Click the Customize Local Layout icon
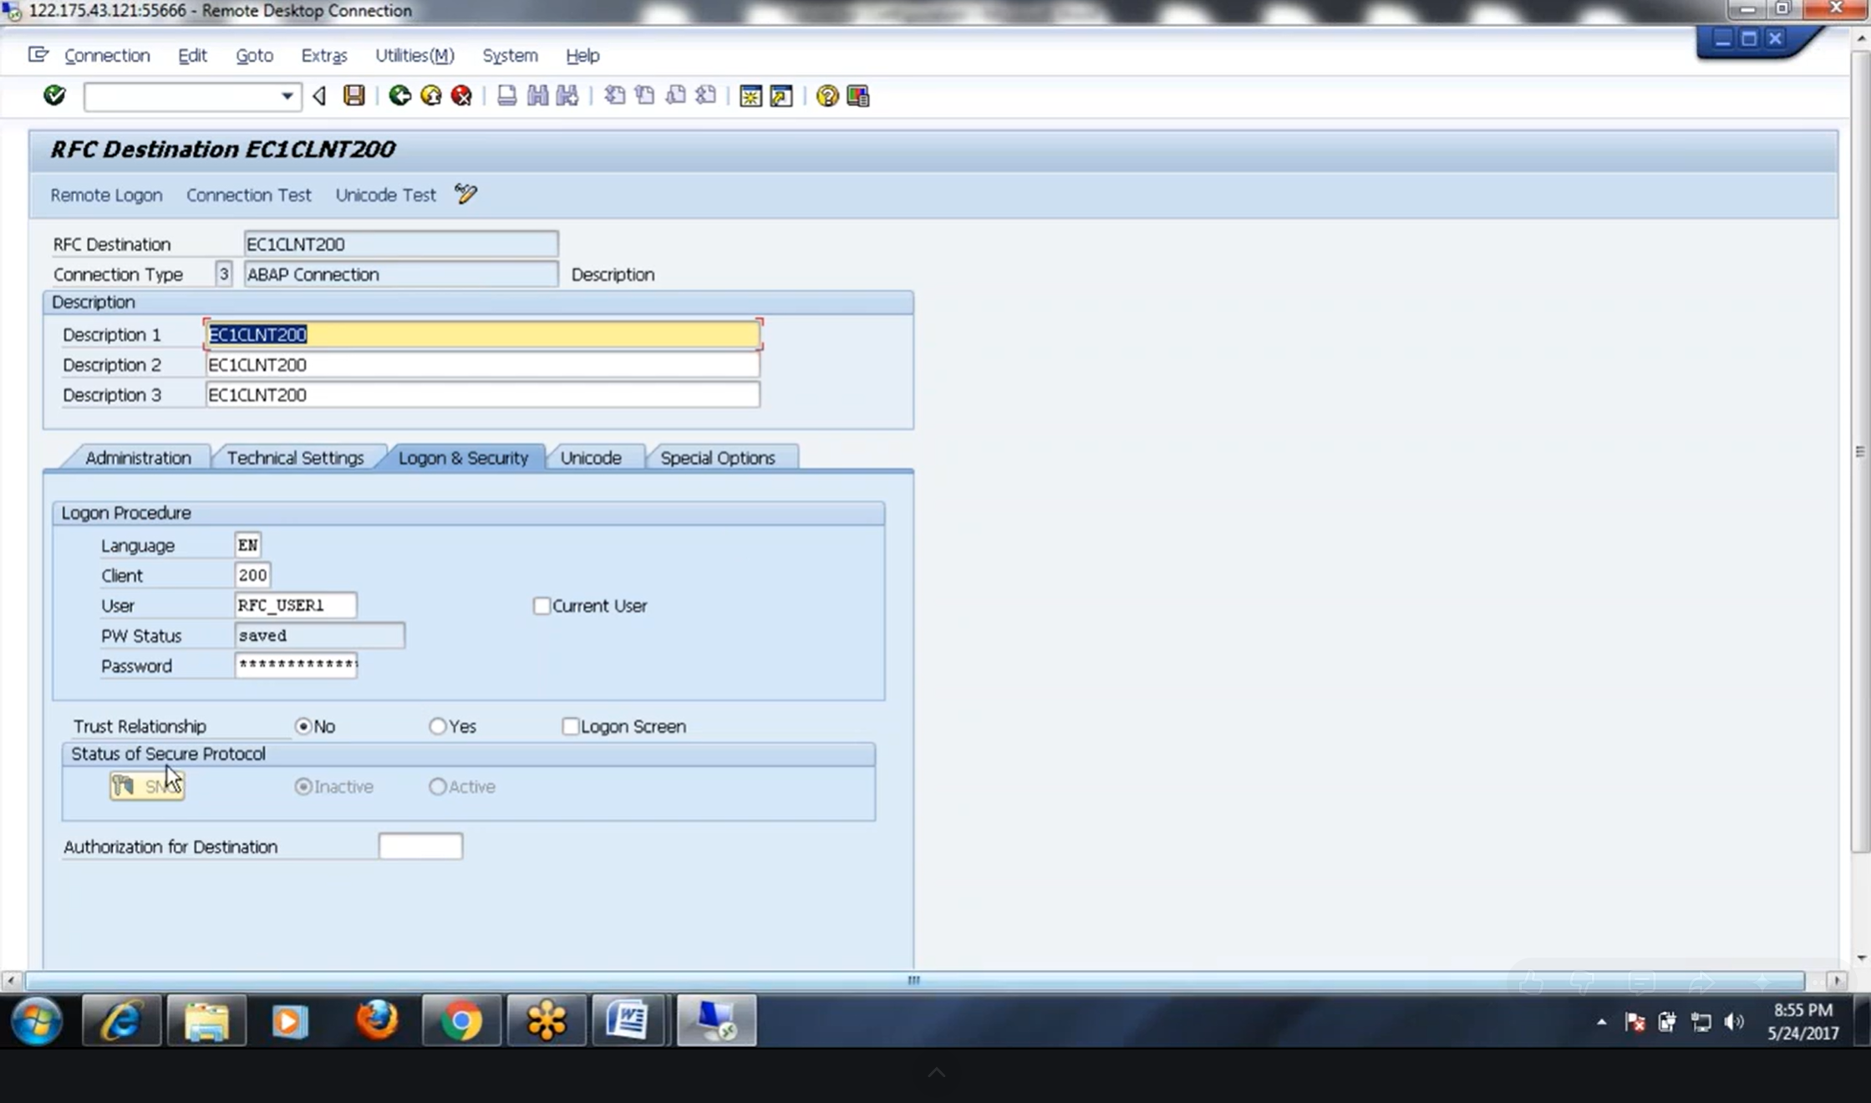This screenshot has width=1871, height=1103. 858,96
